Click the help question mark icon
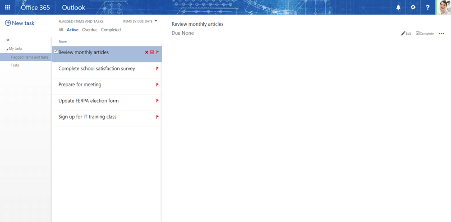Screen dimensions: 451x222 (428, 7)
